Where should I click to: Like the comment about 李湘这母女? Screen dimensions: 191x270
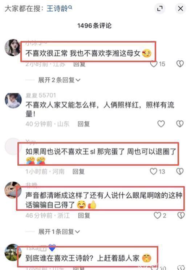tap(154, 64)
